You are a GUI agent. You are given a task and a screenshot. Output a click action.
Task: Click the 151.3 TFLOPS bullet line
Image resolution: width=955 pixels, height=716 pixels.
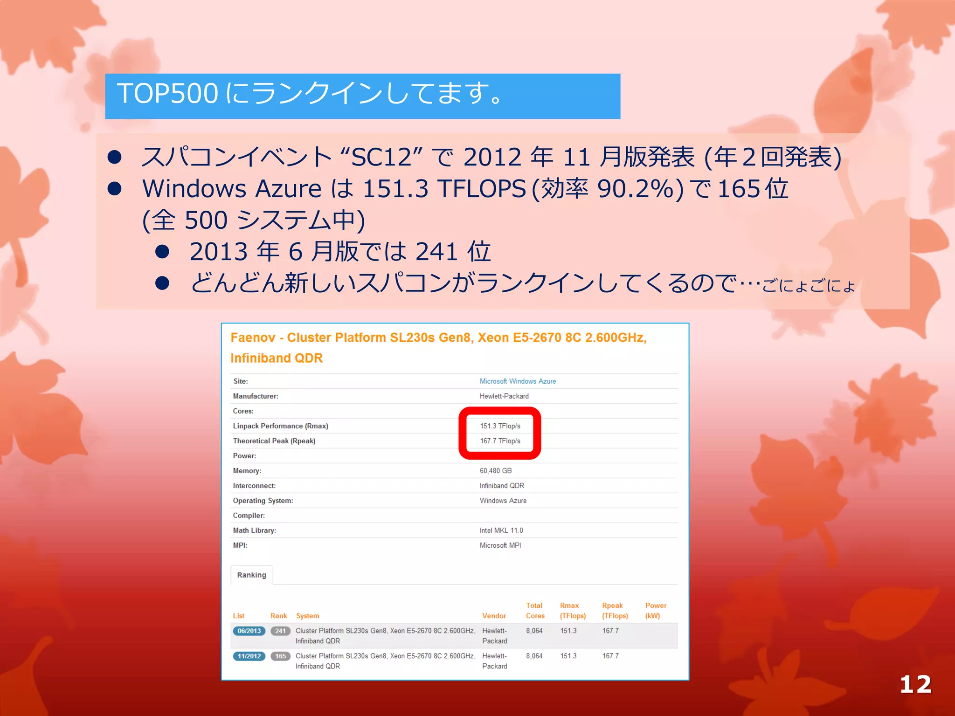pos(465,189)
